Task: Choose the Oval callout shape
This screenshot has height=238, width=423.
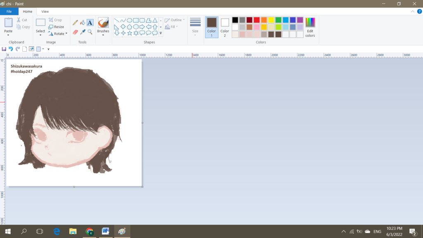Action: point(149,33)
